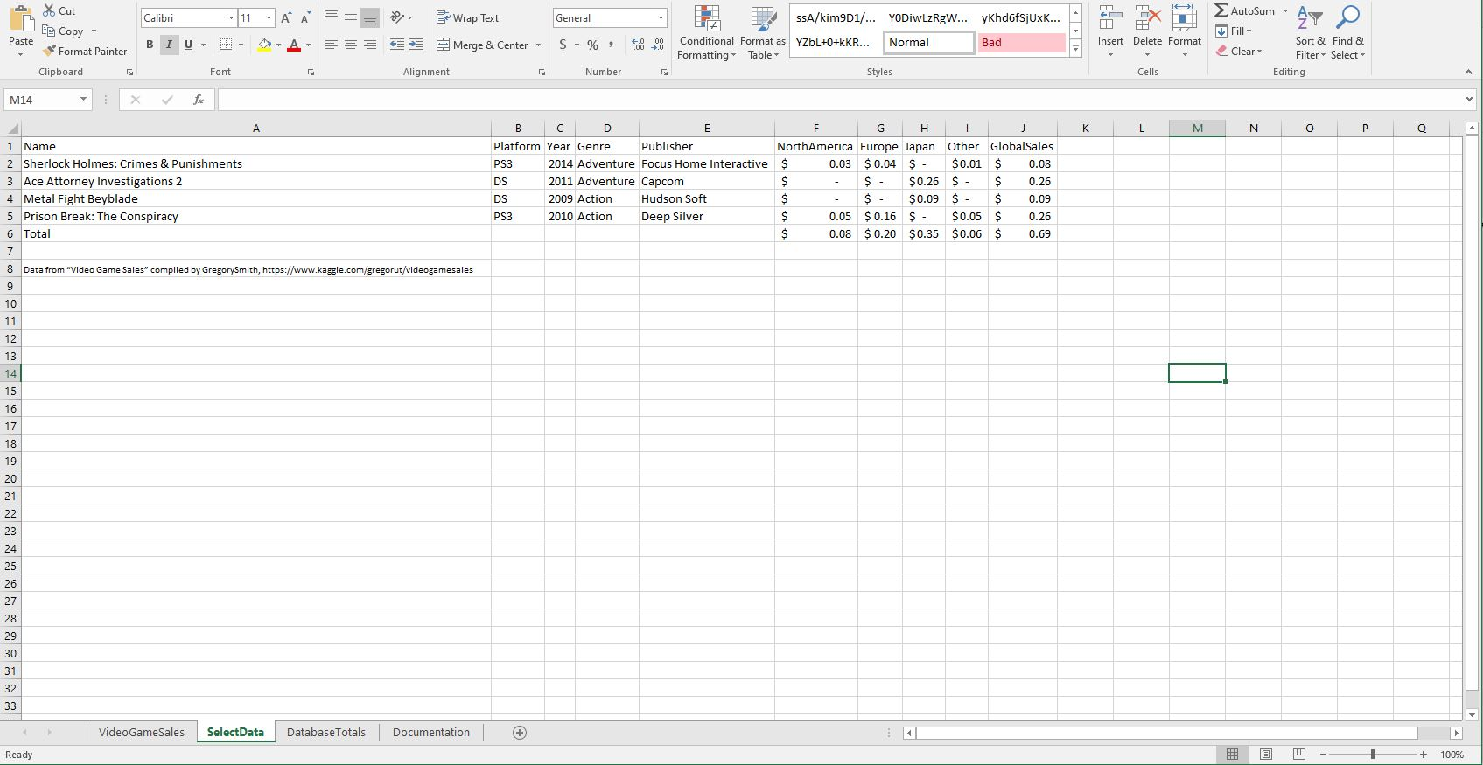This screenshot has width=1483, height=765.
Task: Increase decimal places
Action: 638,45
